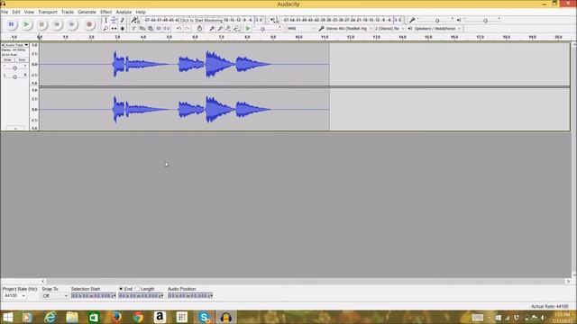Click the Stop transport button

tap(41, 24)
